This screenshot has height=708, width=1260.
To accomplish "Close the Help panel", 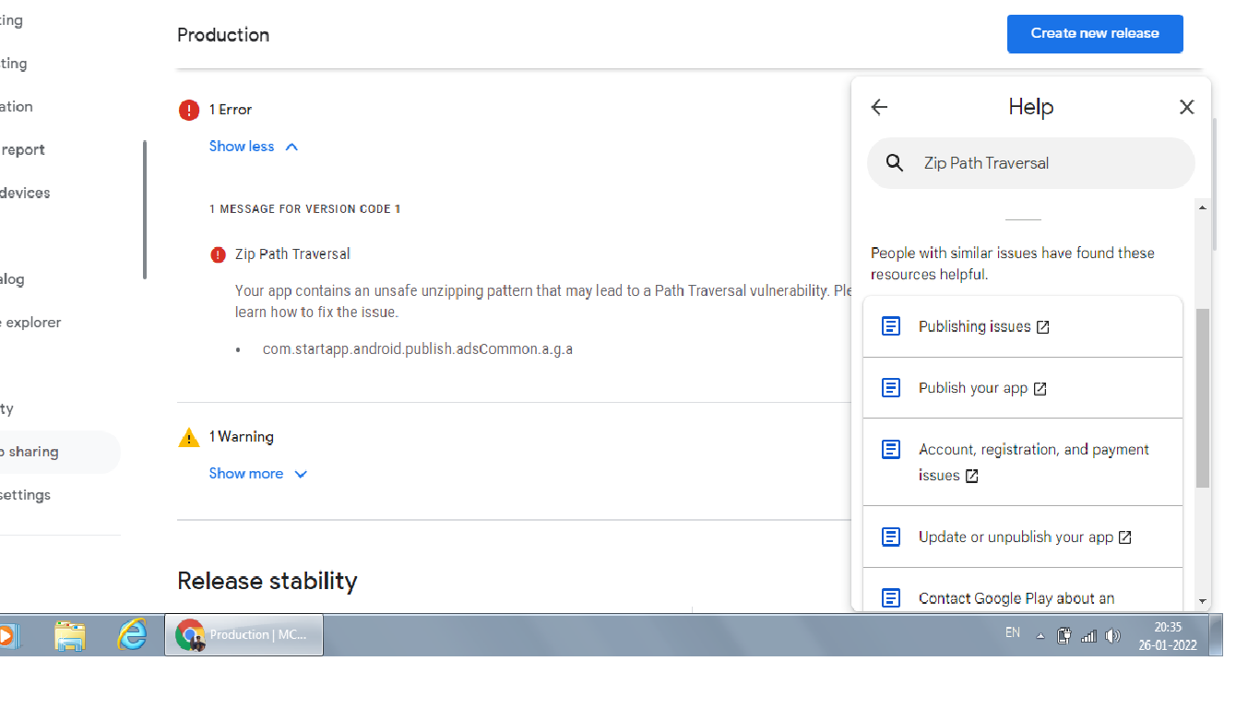I will [x=1186, y=108].
